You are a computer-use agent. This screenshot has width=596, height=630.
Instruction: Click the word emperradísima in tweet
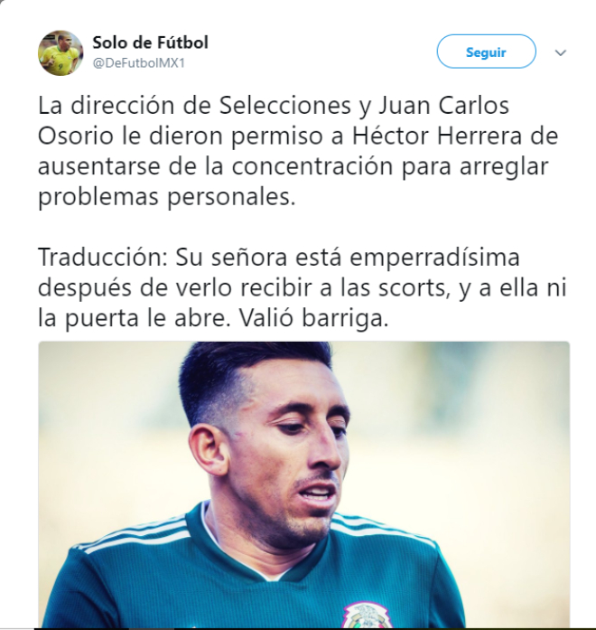click(434, 258)
